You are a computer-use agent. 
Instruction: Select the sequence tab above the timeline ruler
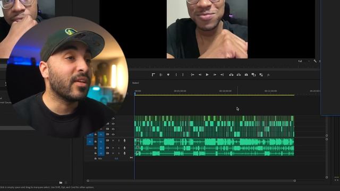tap(135, 83)
